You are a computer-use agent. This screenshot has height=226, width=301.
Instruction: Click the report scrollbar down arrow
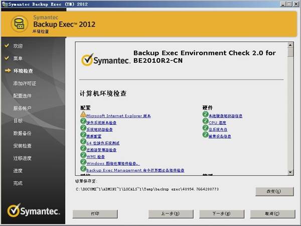(290, 171)
